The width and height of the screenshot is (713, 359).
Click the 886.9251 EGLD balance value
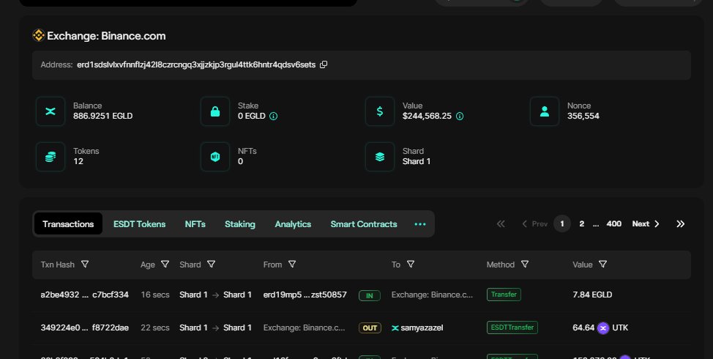[x=102, y=116]
